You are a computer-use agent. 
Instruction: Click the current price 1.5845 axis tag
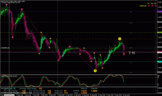click(x=160, y=52)
